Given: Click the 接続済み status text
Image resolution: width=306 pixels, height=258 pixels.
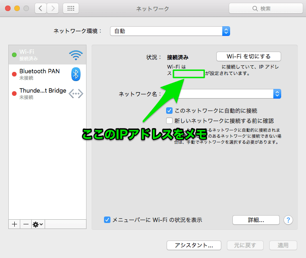Looking at the screenshot, I should 178,57.
